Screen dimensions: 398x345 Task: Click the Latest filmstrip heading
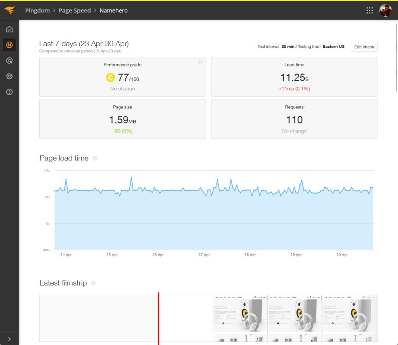[63, 283]
